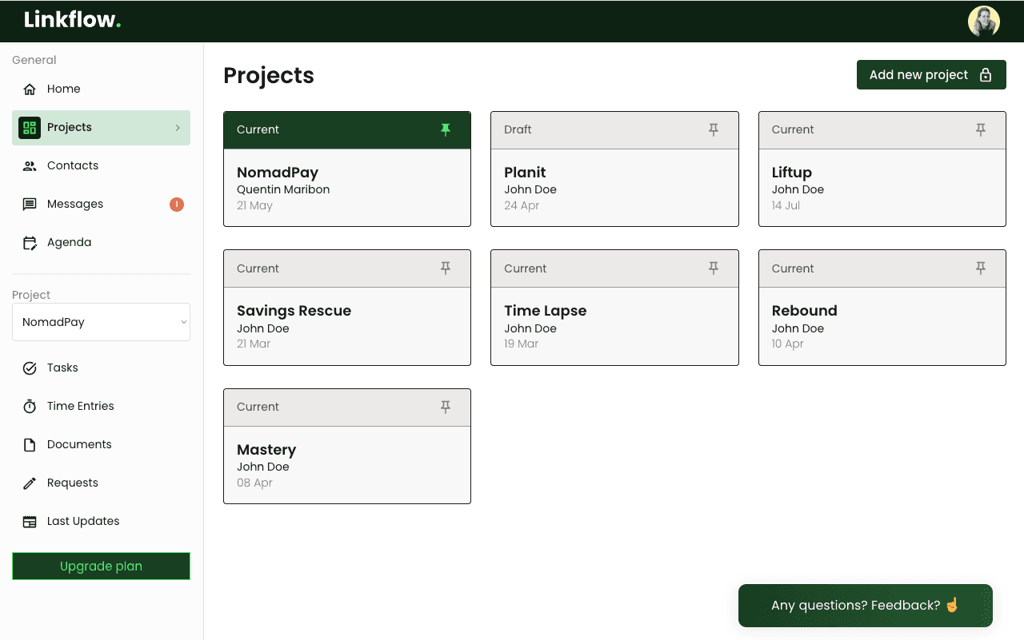This screenshot has height=640, width=1024.
Task: Open the Liftup project title
Action: pyautogui.click(x=792, y=172)
